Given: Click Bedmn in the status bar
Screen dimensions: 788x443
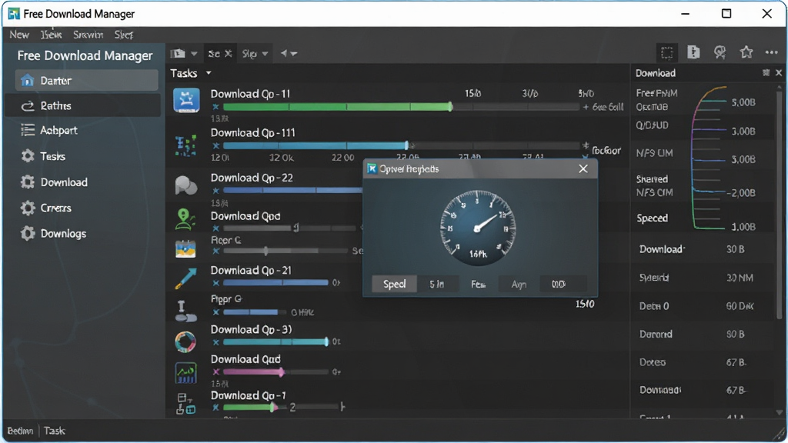Looking at the screenshot, I should point(20,431).
